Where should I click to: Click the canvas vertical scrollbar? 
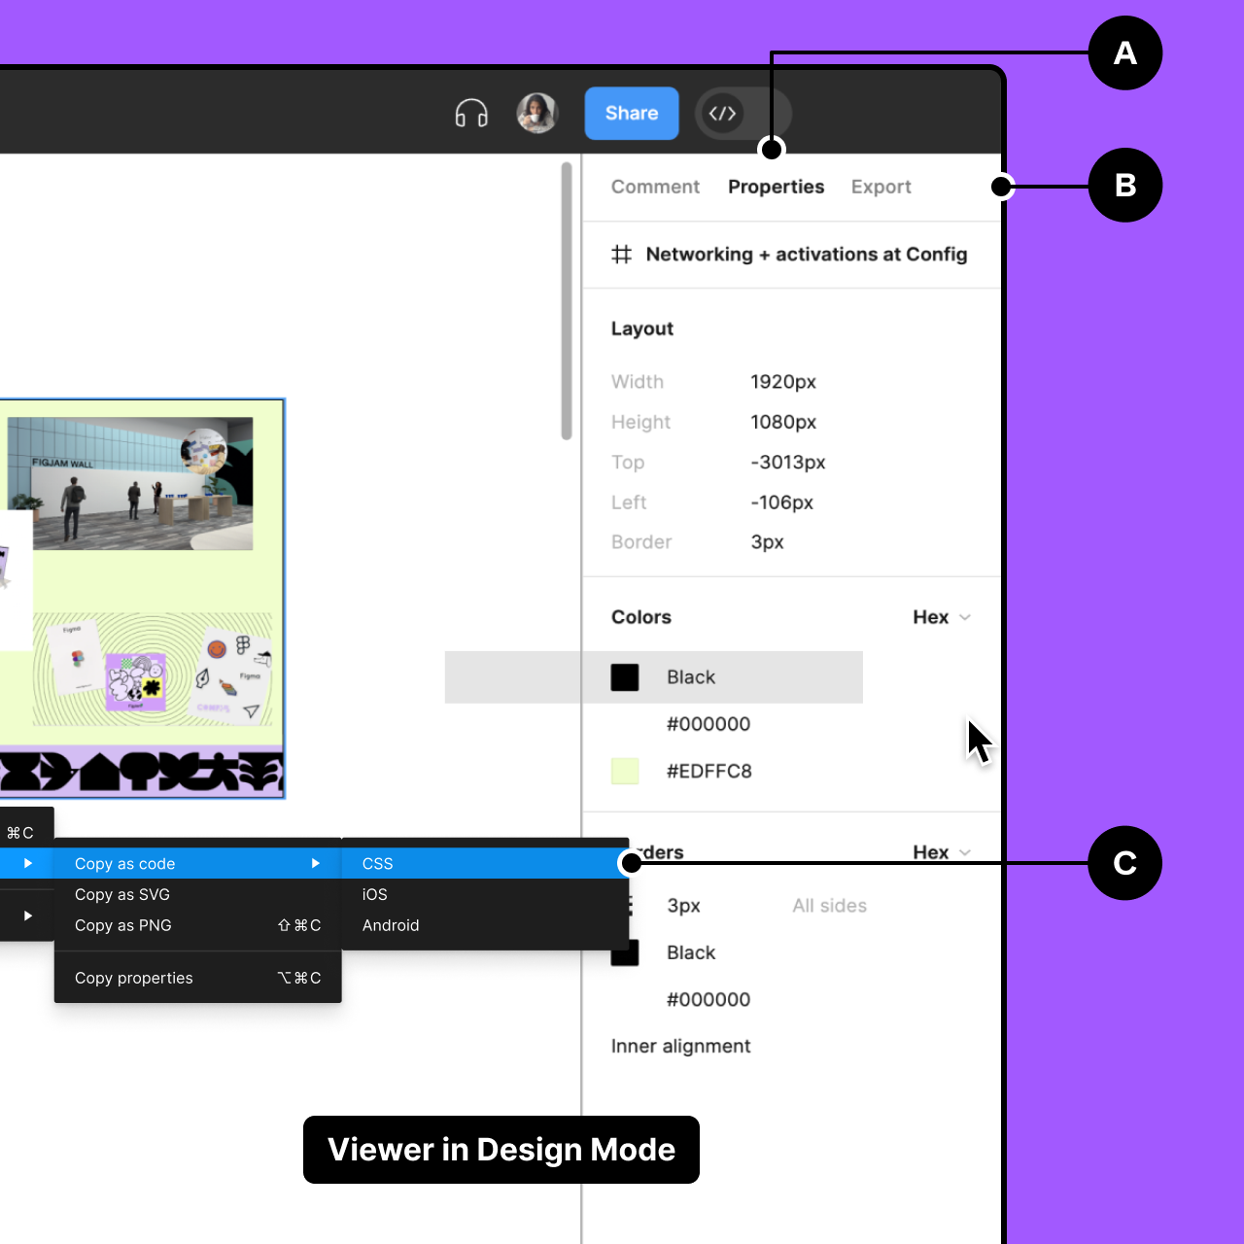click(x=567, y=301)
